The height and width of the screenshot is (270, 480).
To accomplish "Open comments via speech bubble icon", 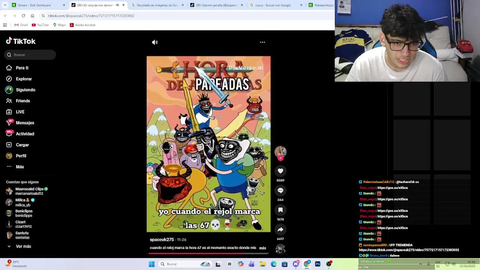I will point(280,190).
